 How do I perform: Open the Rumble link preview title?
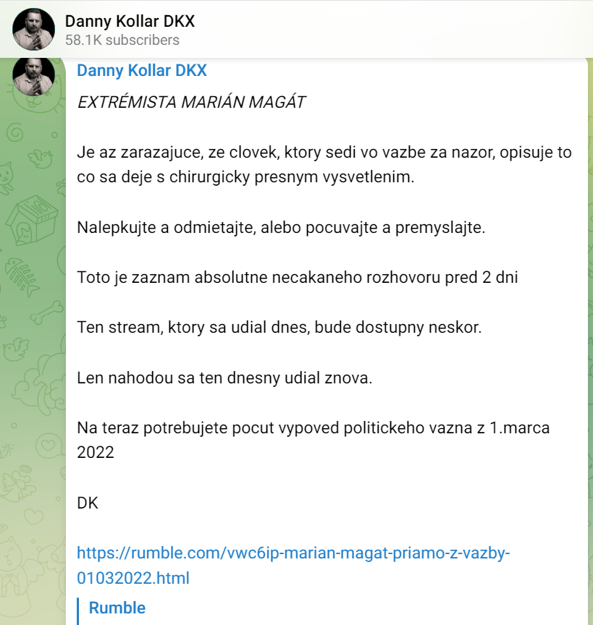click(117, 608)
